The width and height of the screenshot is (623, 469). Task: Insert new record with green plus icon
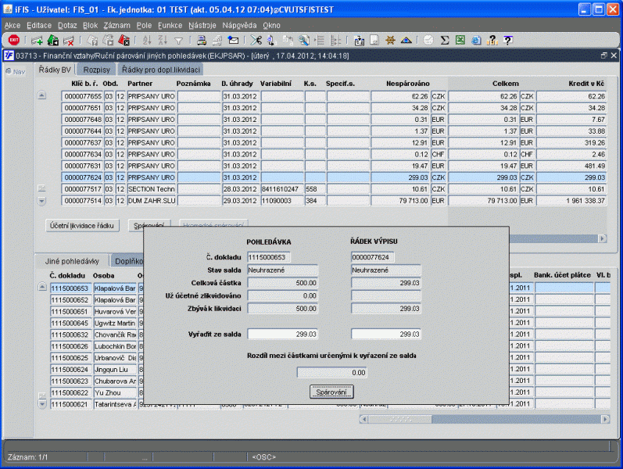coord(37,40)
